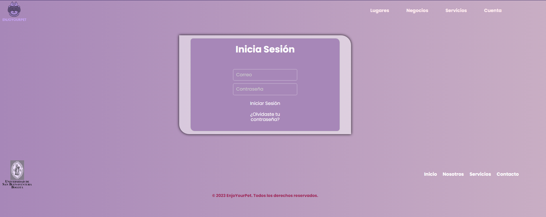Open Servicios in the top navigation
This screenshot has width=546, height=217.
click(x=456, y=10)
